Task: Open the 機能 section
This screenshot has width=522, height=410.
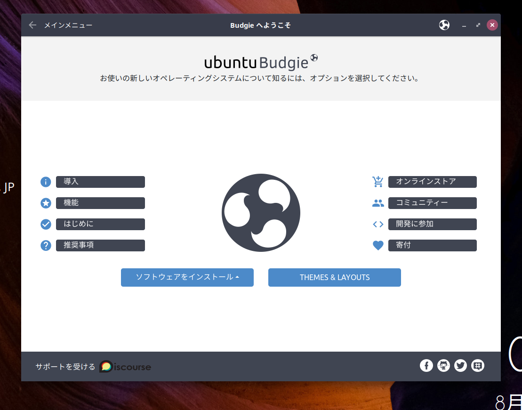Action: pyautogui.click(x=100, y=203)
